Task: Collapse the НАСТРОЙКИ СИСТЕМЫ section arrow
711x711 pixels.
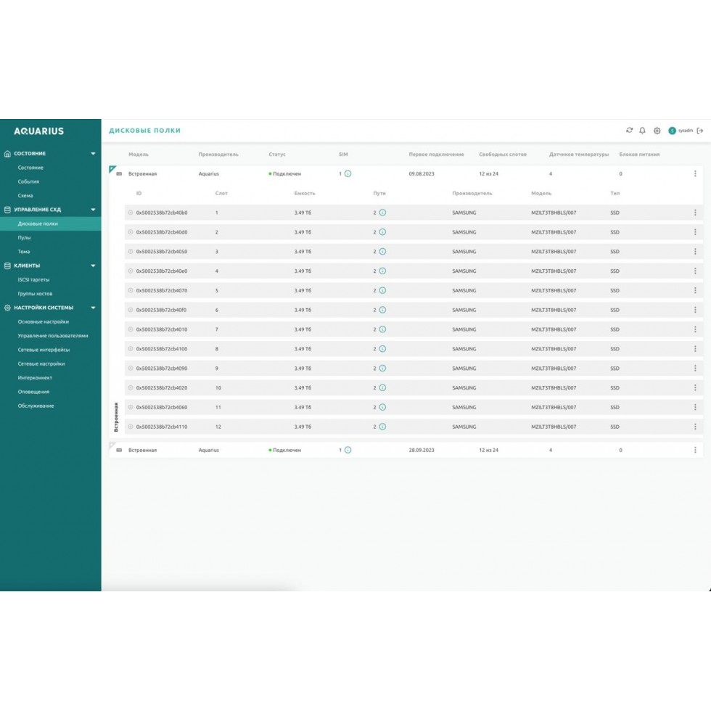Action: point(93,308)
